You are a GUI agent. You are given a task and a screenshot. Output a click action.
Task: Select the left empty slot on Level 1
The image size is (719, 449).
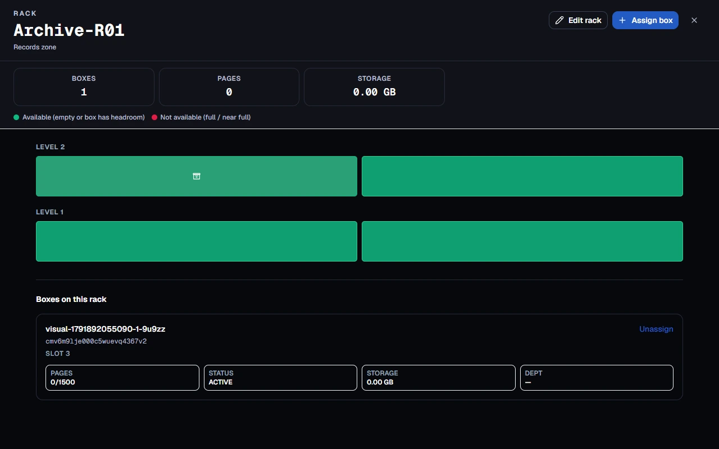(197, 241)
